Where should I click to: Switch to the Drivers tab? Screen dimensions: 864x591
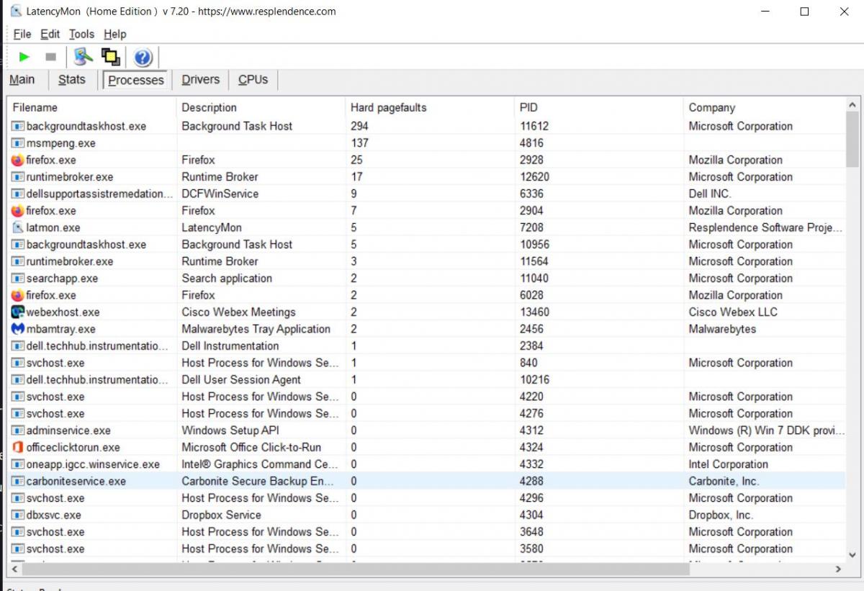click(200, 80)
